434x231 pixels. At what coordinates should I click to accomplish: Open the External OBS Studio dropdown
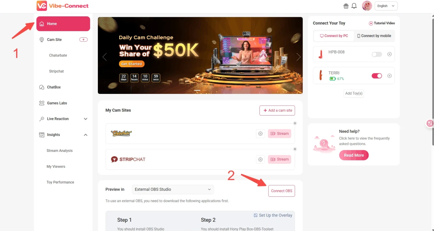[173, 189]
